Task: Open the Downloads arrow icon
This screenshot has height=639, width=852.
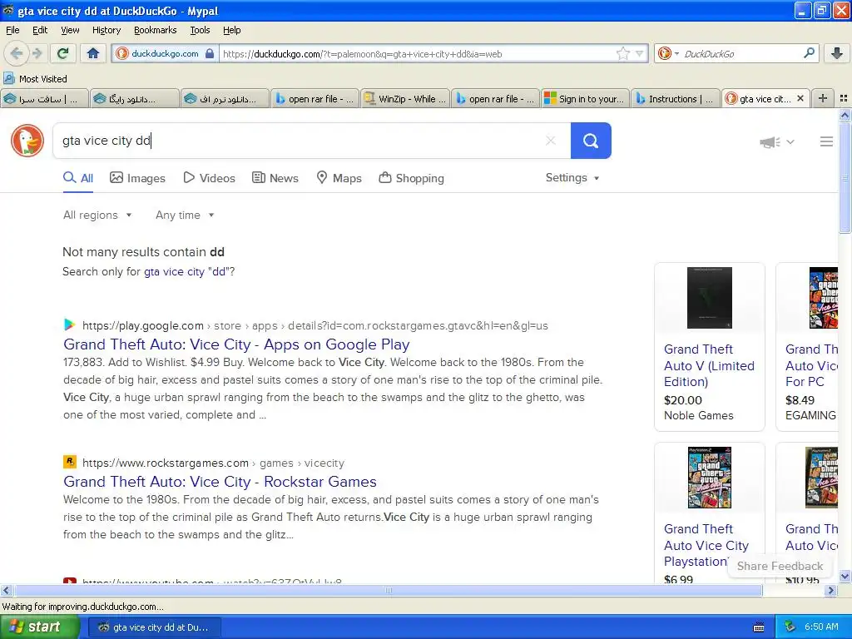Action: pyautogui.click(x=837, y=53)
